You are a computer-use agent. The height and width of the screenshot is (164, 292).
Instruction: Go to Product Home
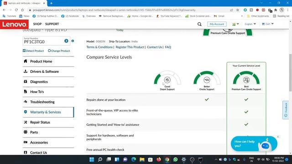(48, 61)
